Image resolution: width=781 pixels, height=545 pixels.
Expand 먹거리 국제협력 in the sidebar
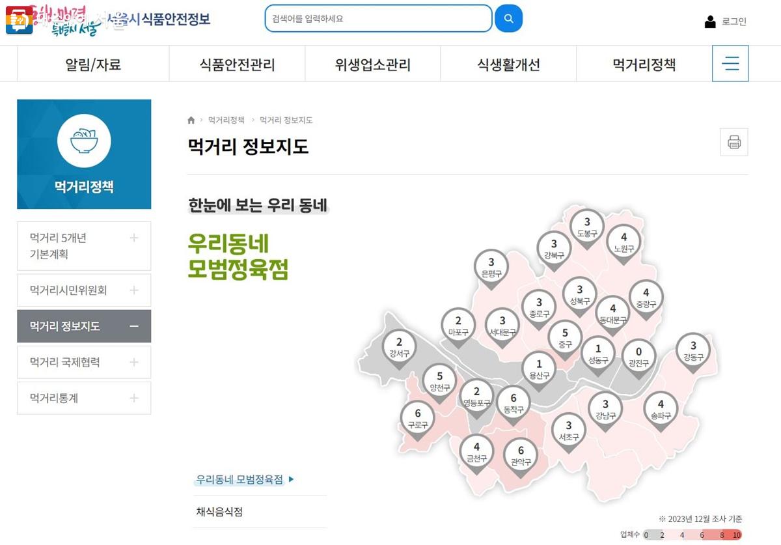pos(83,362)
